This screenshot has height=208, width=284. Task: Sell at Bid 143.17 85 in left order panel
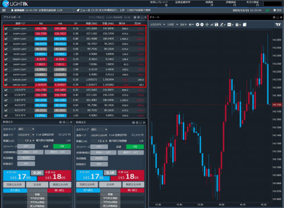20,176
